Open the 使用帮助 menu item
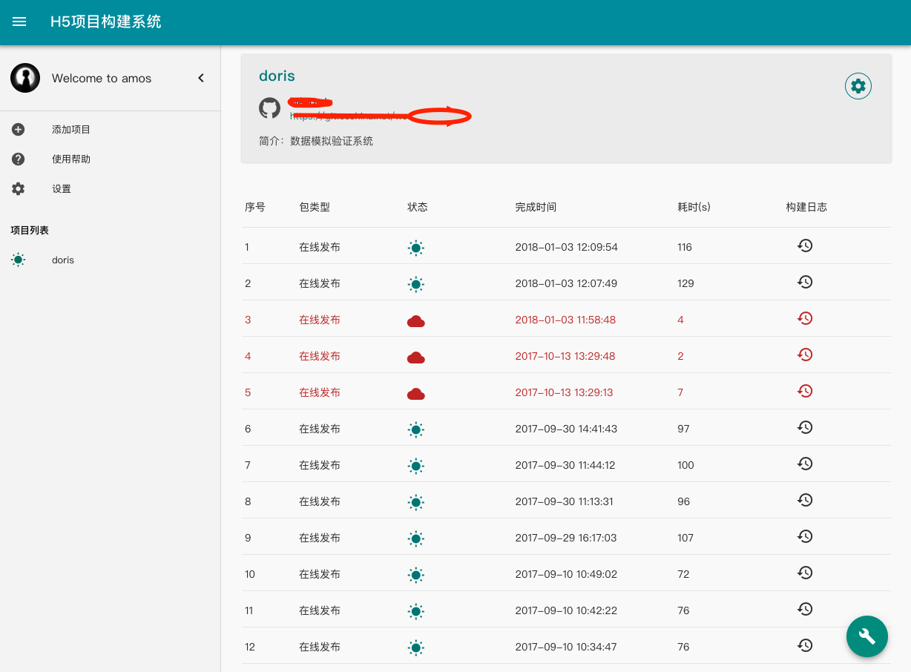911x672 pixels. pyautogui.click(x=71, y=159)
